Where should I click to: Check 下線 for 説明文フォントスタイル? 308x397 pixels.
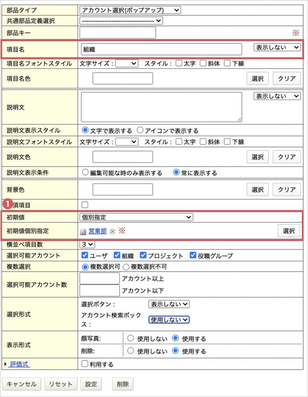click(227, 141)
